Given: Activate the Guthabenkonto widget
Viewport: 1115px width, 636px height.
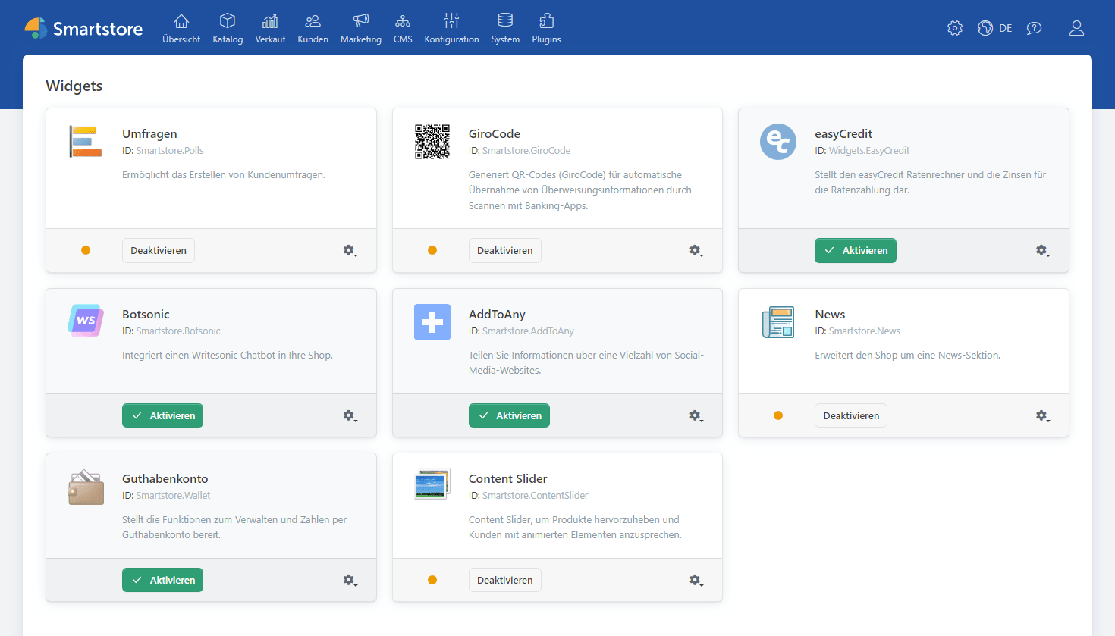Looking at the screenshot, I should tap(162, 581).
